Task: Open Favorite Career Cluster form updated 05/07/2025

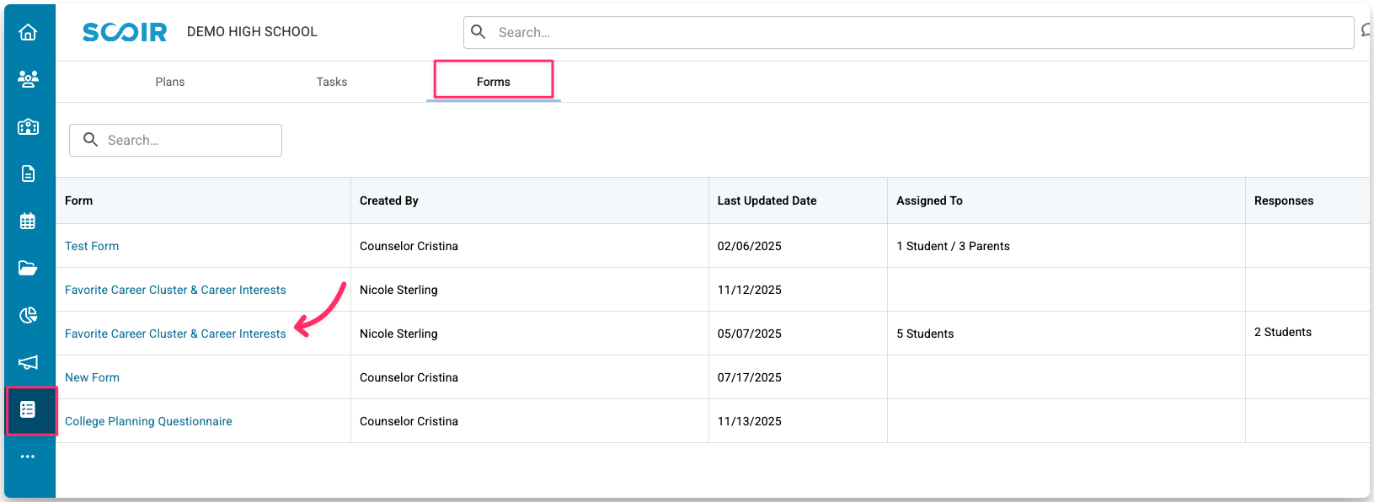Action: 175,334
